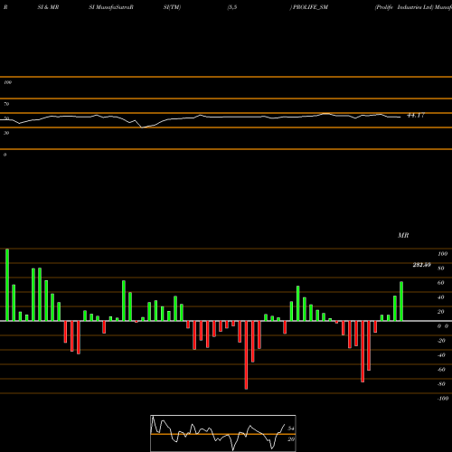Click the deepest red bar near -90
The height and width of the screenshot is (452, 452).
[246, 355]
